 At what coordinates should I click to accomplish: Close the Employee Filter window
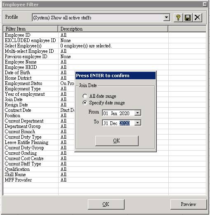[x=205, y=4]
